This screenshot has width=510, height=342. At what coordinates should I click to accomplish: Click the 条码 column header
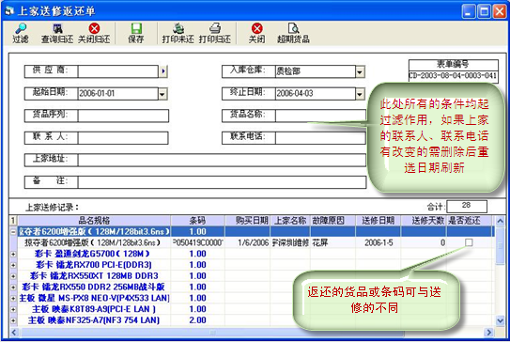197,220
